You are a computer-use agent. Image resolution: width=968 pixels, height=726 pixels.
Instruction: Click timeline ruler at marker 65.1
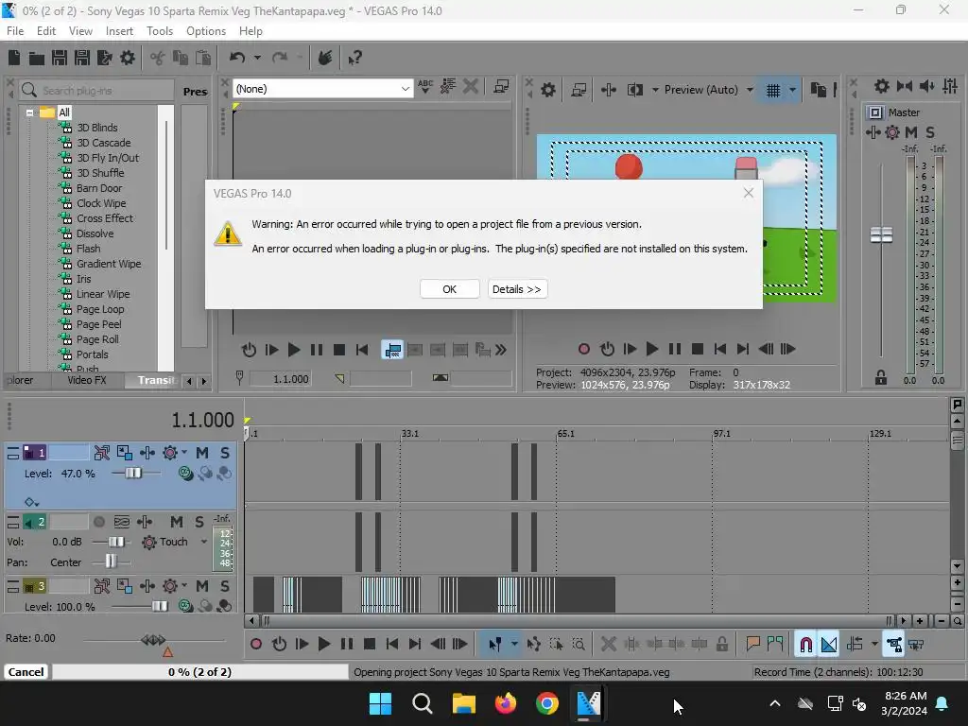[566, 434]
